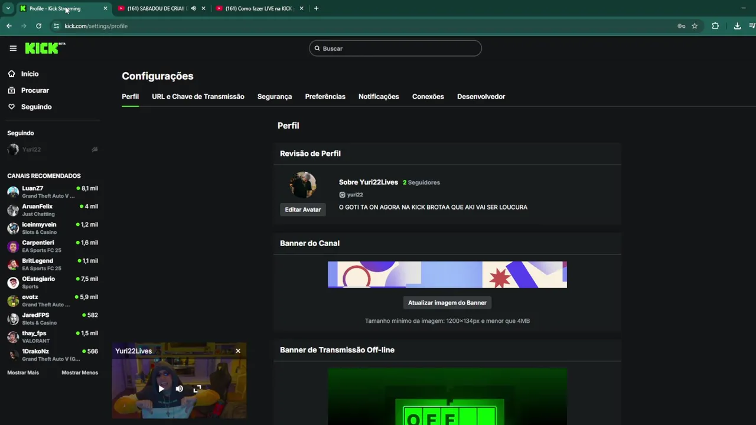
Task: Open iceinmyvein recommended channel
Action: (x=52, y=228)
